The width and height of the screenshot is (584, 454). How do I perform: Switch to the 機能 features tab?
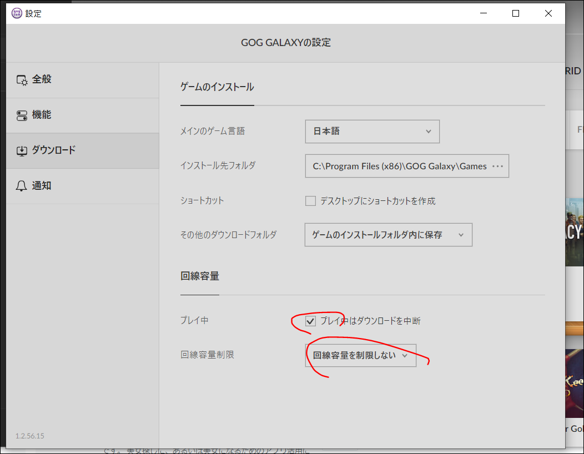[x=82, y=115]
